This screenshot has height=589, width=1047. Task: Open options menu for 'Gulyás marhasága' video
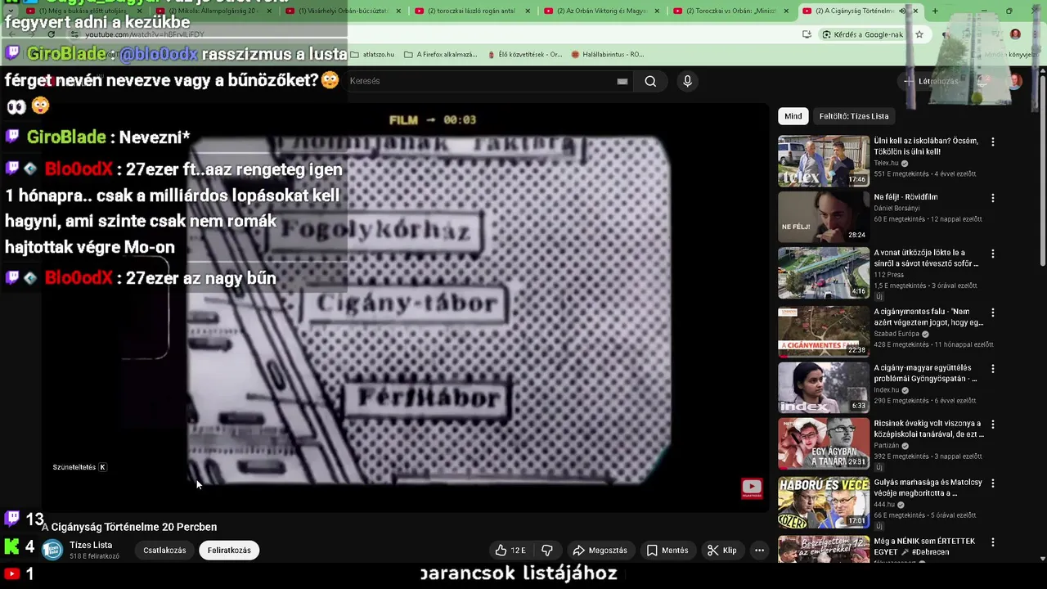tap(993, 483)
